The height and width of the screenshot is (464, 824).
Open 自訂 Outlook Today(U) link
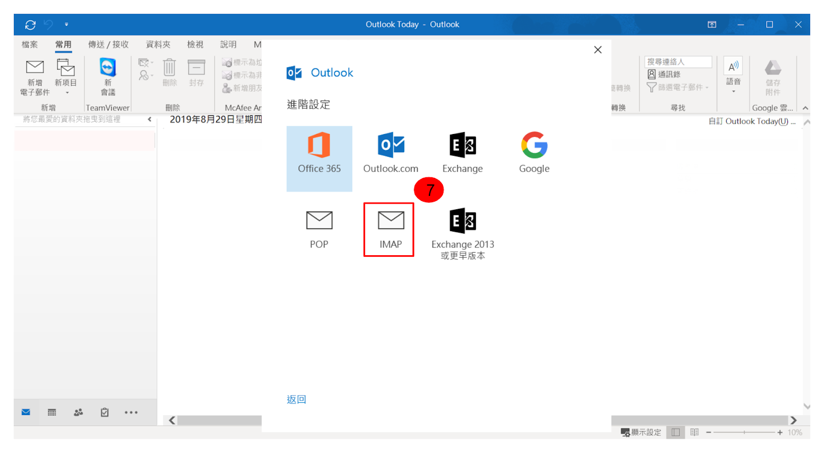[x=752, y=122]
